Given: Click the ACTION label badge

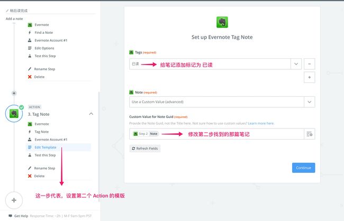Looking at the screenshot, I should point(34,107).
